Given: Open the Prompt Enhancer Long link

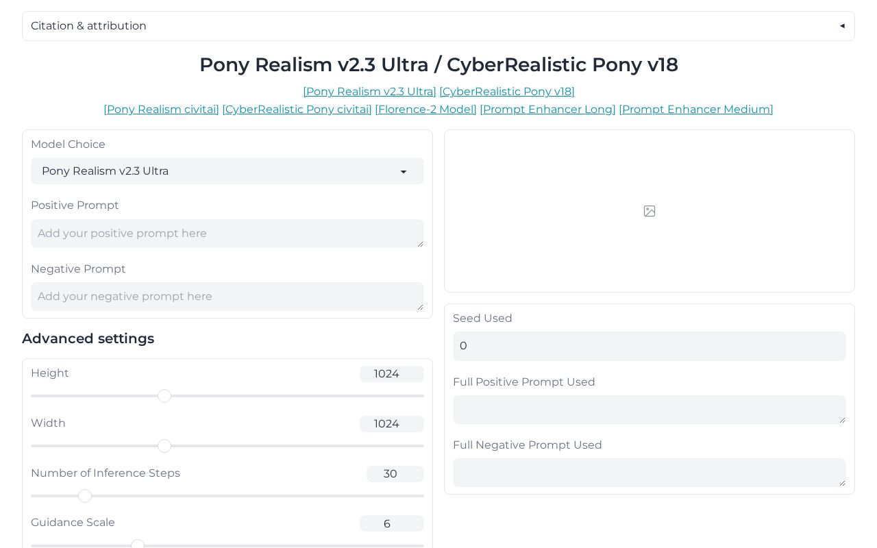Looking at the screenshot, I should [x=547, y=110].
